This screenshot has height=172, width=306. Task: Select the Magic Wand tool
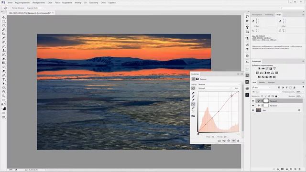tap(3, 30)
